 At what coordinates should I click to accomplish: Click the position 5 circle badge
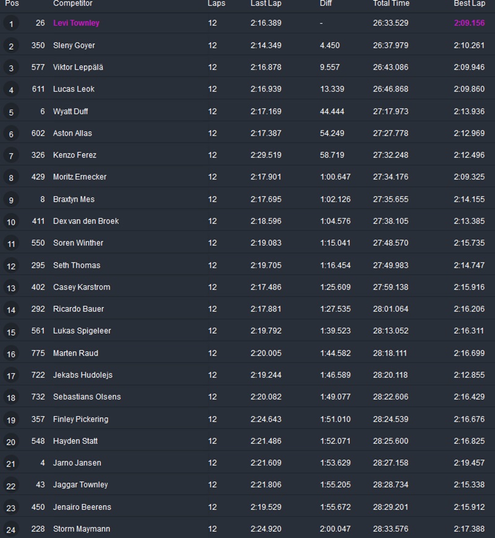(11, 112)
